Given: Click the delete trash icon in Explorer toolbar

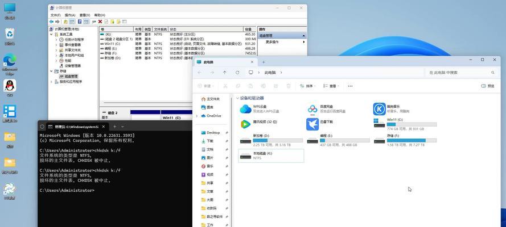Looking at the screenshot, I should 289,86.
